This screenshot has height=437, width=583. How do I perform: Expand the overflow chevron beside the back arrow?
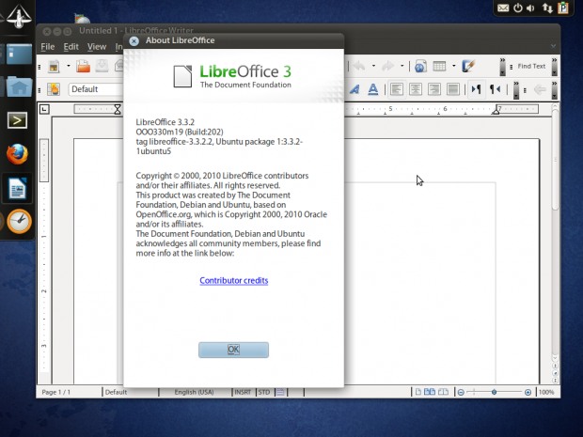point(555,90)
